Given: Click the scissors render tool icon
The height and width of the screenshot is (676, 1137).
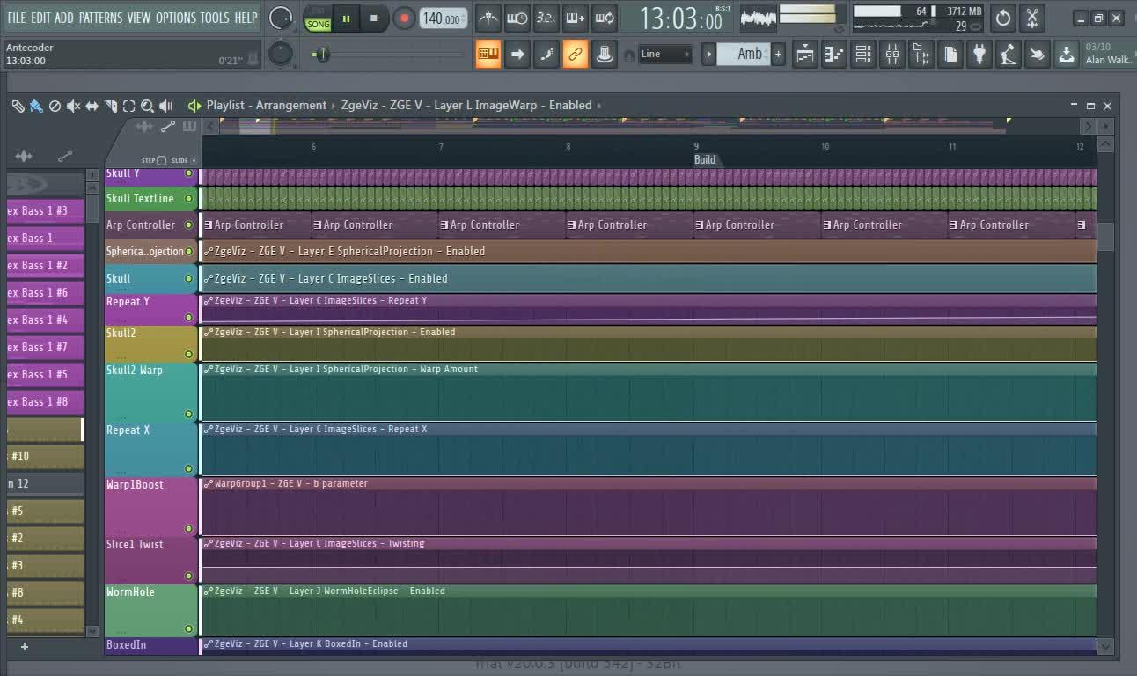Looking at the screenshot, I should [x=1032, y=18].
